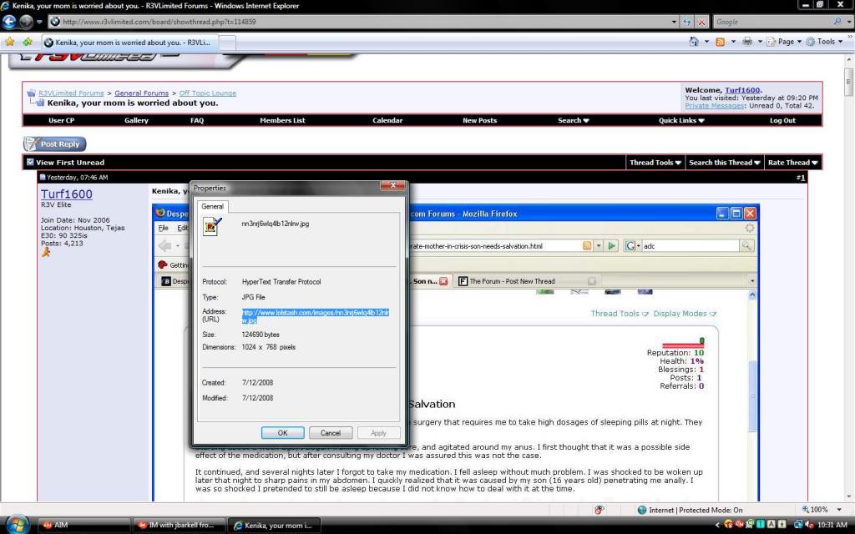Open the Thread Tools dropdown
Screen dimensions: 855x534
[x=655, y=163]
